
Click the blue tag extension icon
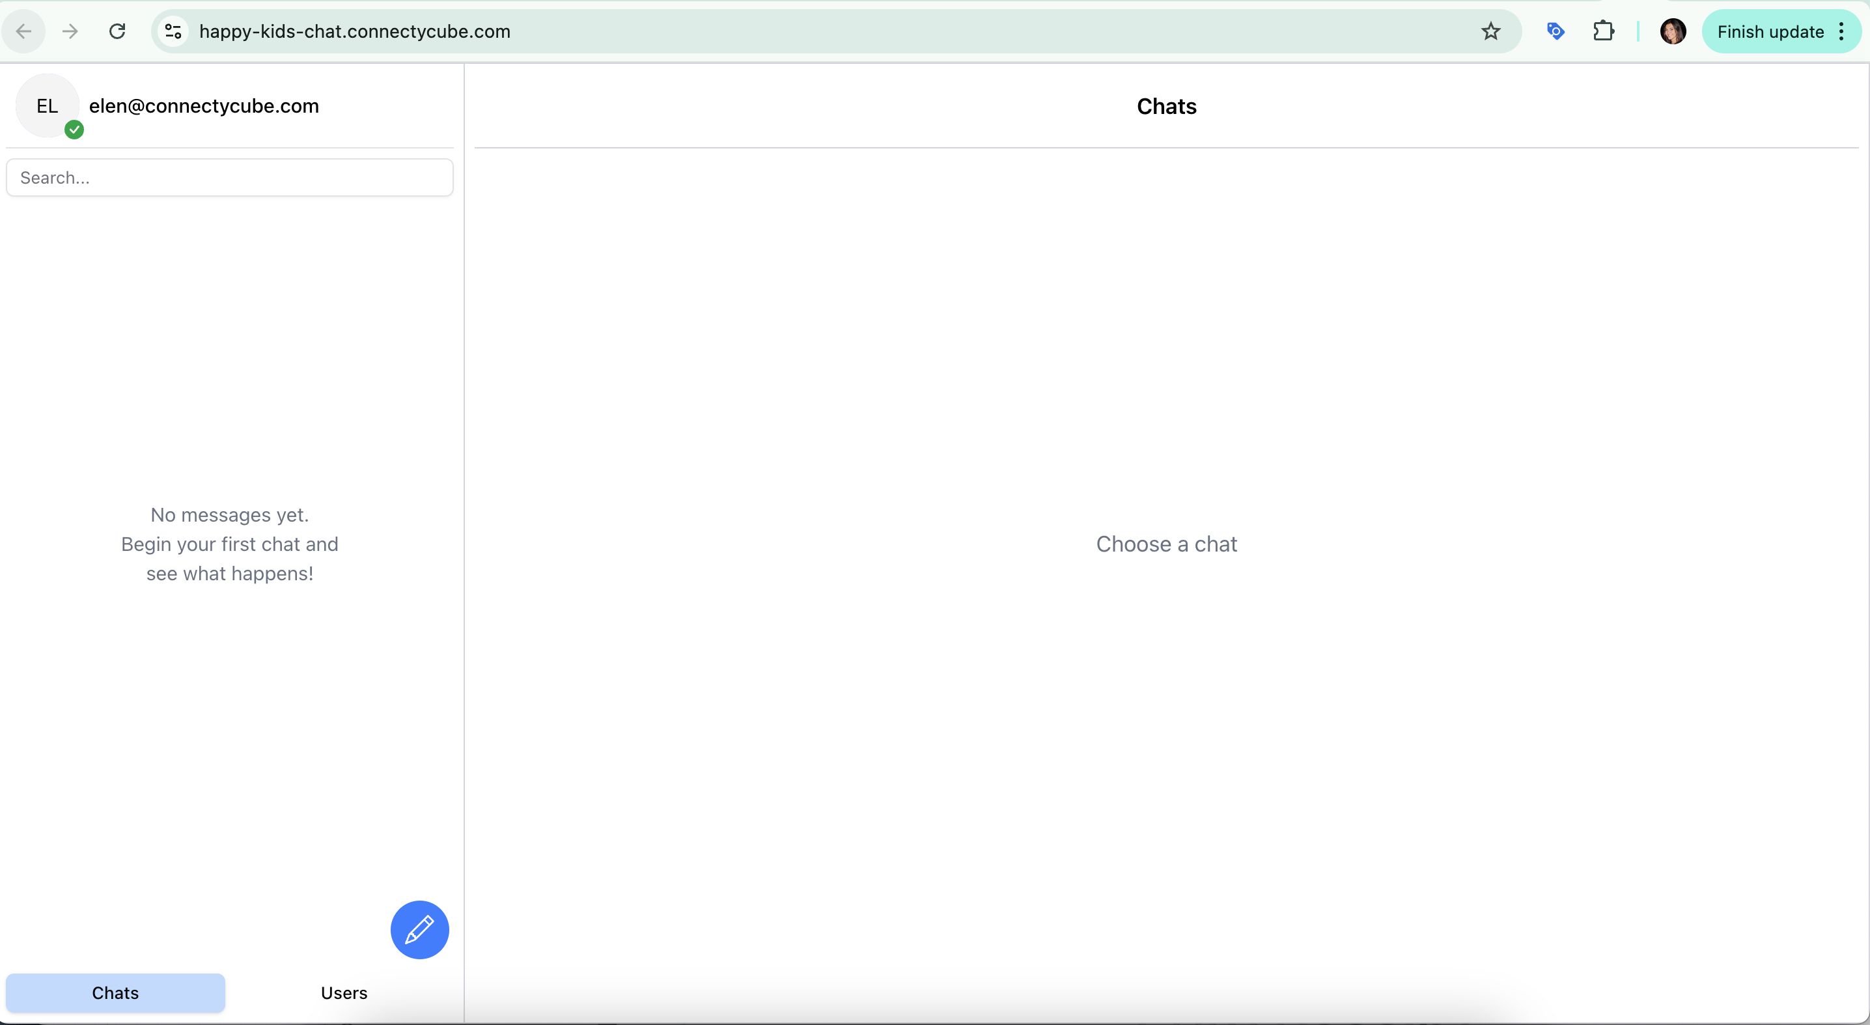click(1555, 31)
